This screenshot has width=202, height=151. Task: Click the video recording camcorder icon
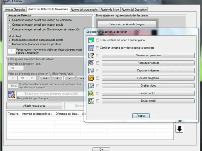[x=91, y=86]
